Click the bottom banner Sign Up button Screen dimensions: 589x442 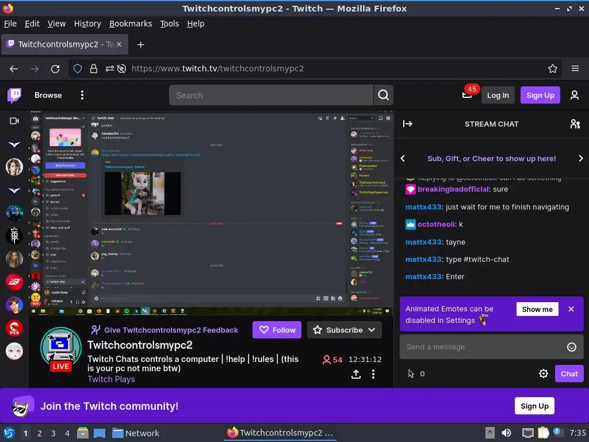tap(534, 406)
